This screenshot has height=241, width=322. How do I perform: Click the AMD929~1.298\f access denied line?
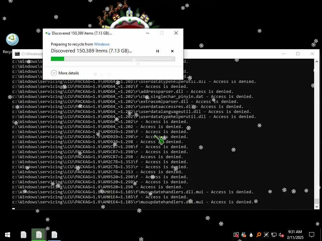(x=100, y=131)
